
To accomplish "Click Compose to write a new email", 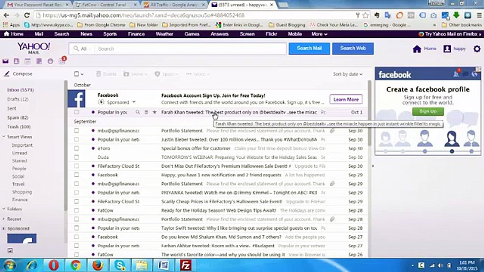I will tap(18, 74).
